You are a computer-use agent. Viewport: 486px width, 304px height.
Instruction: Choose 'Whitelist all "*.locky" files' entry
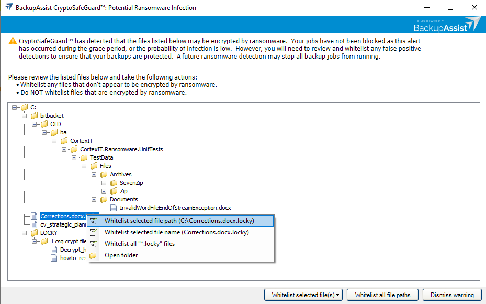coord(180,244)
